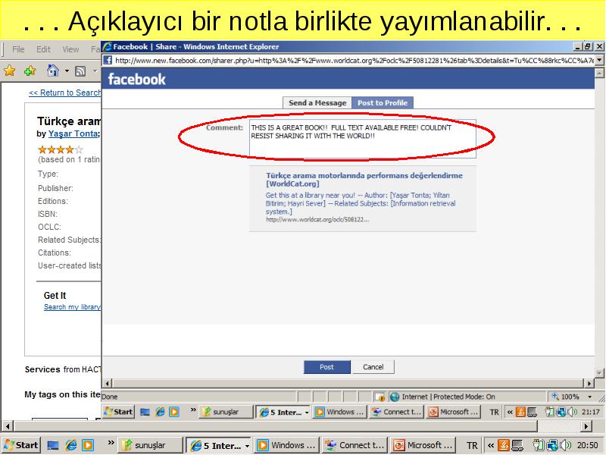This screenshot has height=455, width=606.
Task: Switch to Windows ... on bottom taskbar
Action: click(287, 445)
